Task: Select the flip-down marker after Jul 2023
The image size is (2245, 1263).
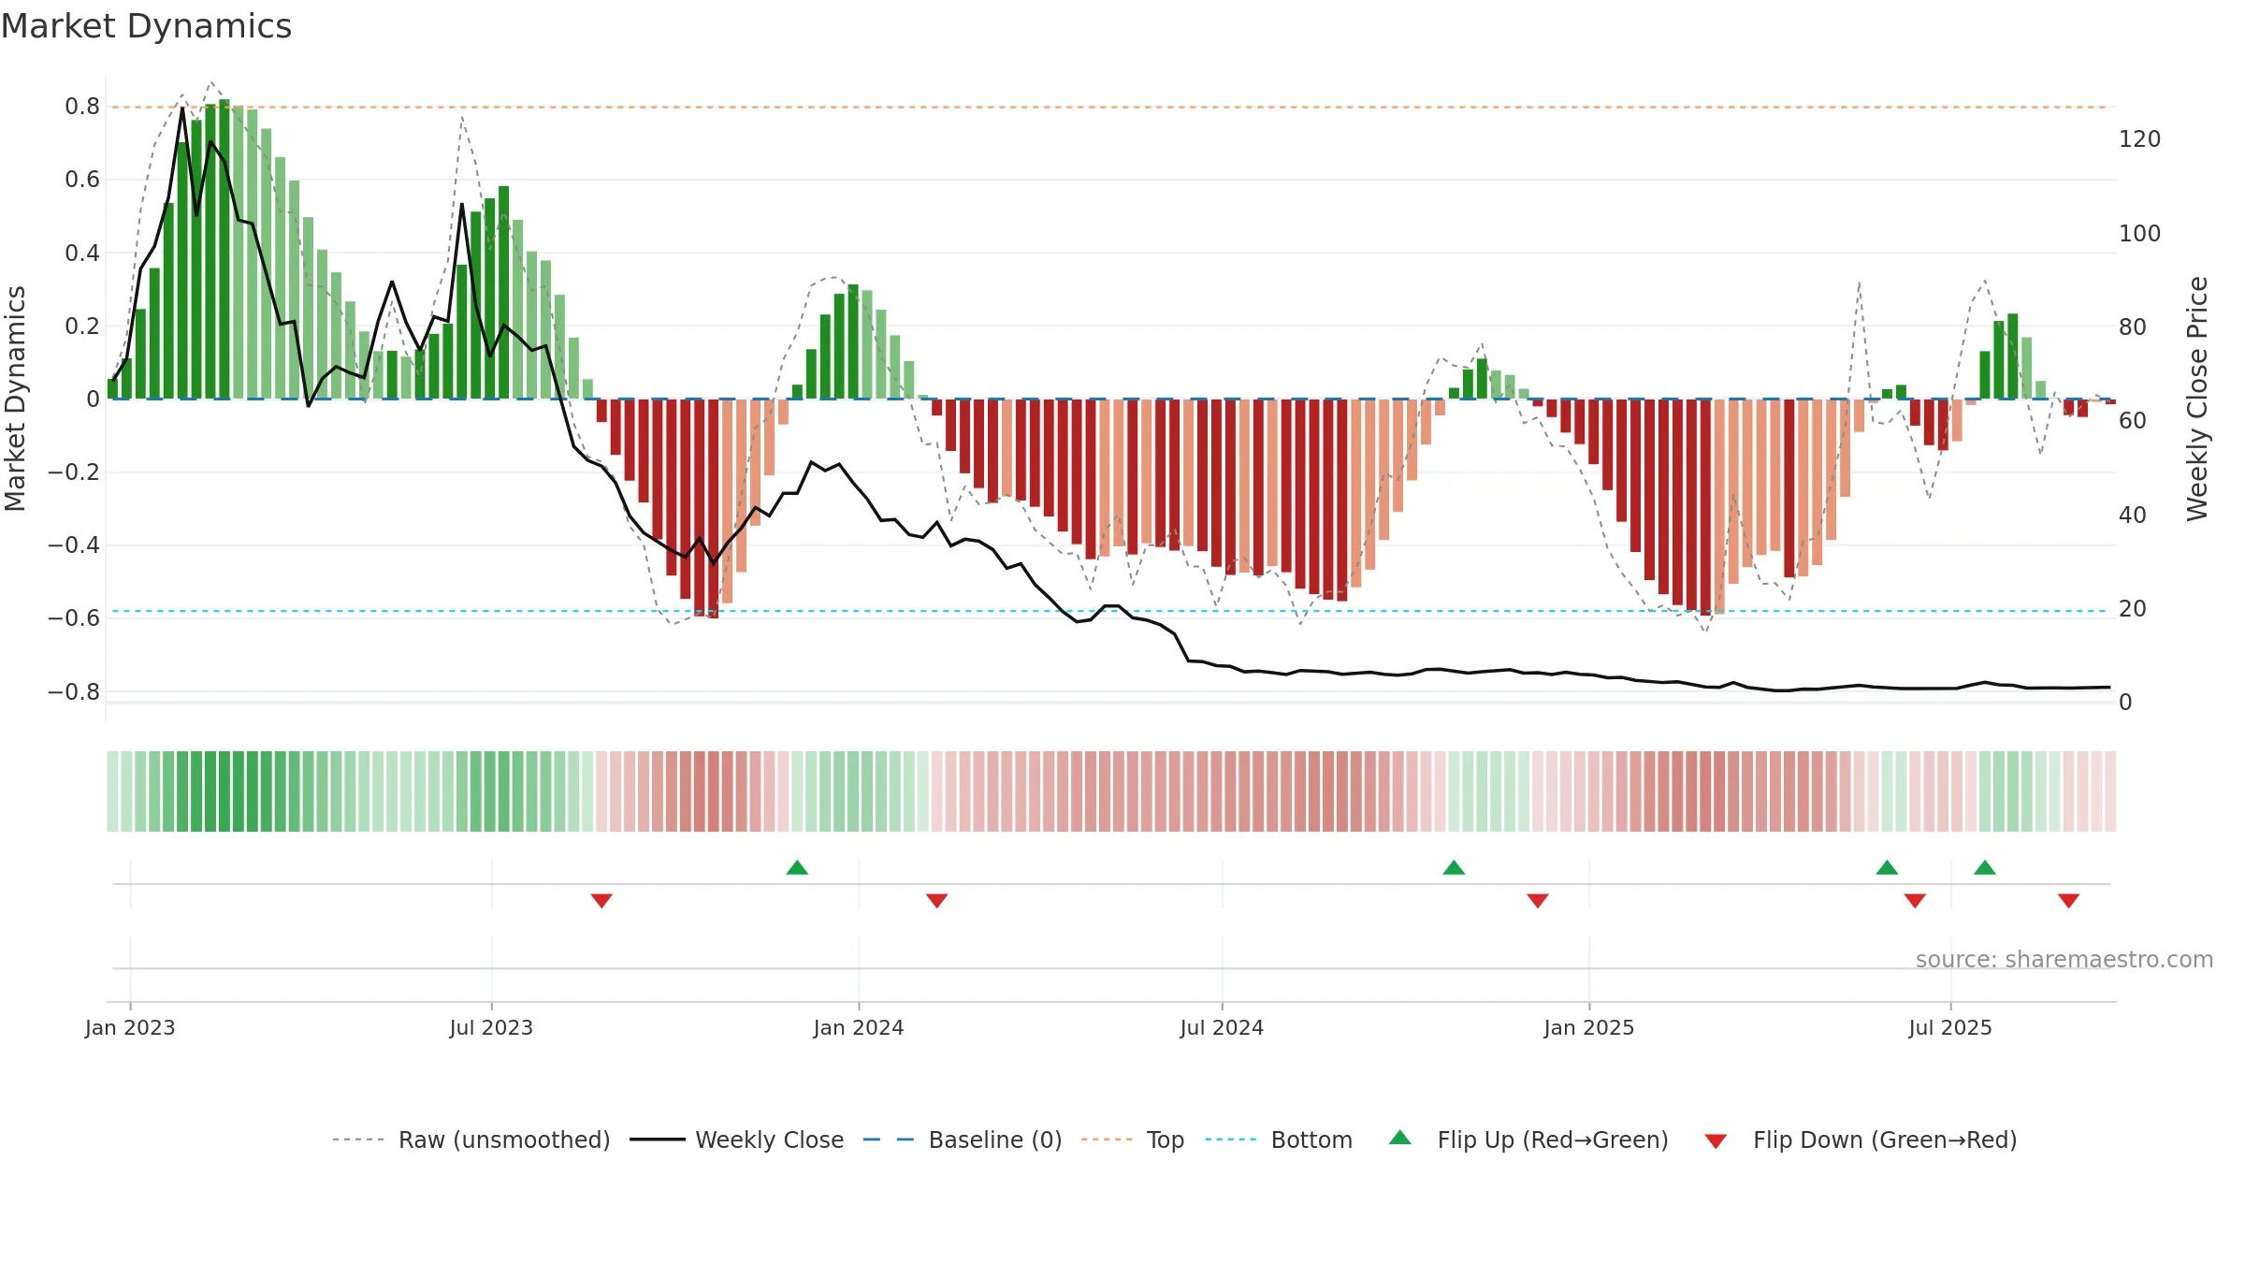Action: 601,900
